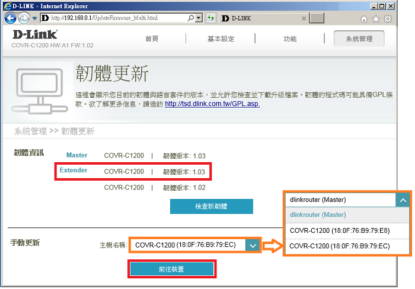Viewport: 415px width, 289px height.
Task: Open the IE tools gear icon
Action: [388, 19]
